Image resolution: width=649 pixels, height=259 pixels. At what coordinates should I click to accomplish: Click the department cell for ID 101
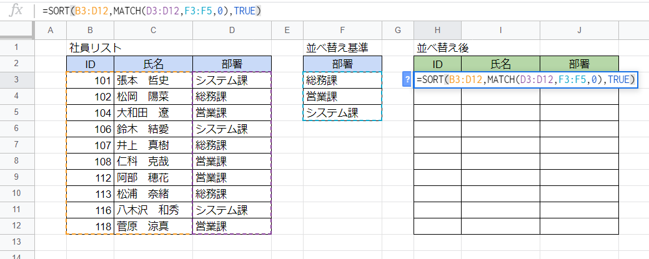coord(232,80)
